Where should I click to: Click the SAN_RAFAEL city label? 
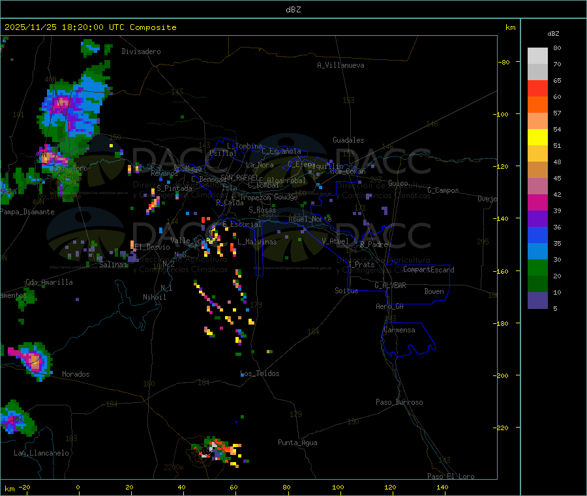pyautogui.click(x=239, y=177)
